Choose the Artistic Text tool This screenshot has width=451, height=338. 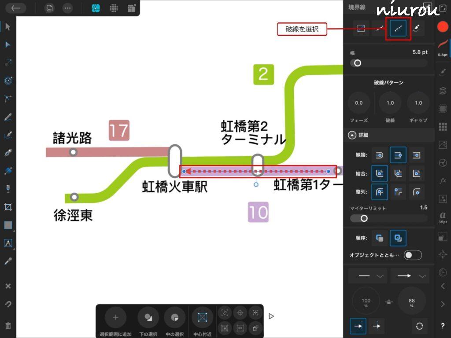8,243
